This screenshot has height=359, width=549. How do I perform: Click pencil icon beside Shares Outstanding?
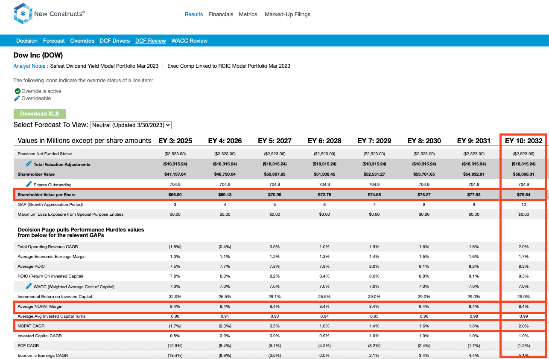29,184
